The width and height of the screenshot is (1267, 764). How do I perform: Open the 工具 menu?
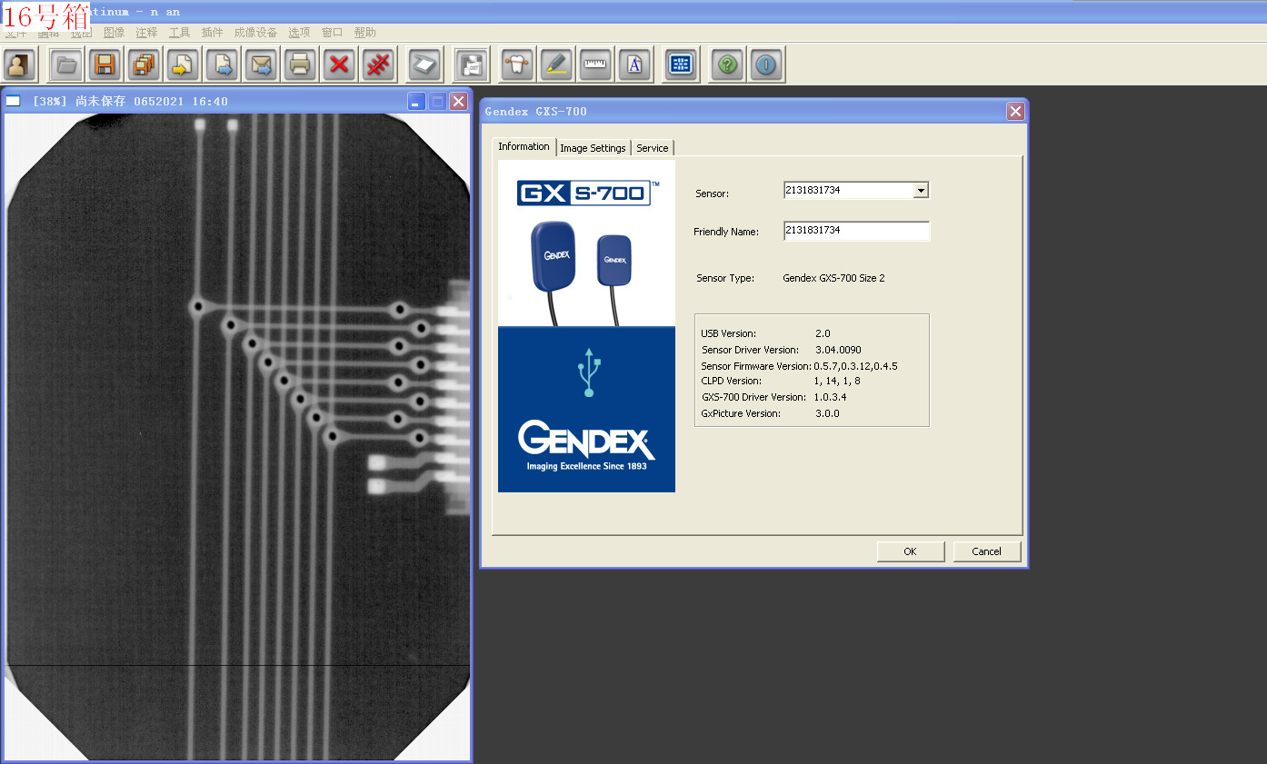pyautogui.click(x=180, y=33)
